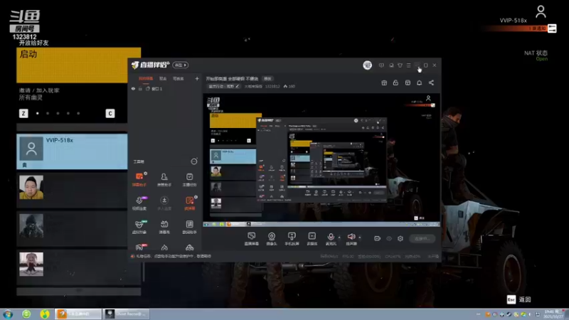Expand the speaker options arrow

pyautogui.click(x=360, y=238)
